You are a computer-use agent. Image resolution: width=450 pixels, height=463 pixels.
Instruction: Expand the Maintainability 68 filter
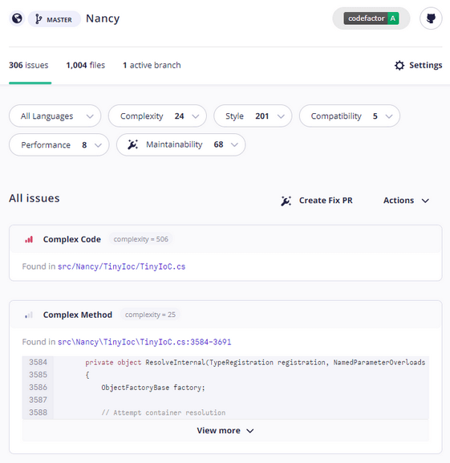pyautogui.click(x=181, y=144)
